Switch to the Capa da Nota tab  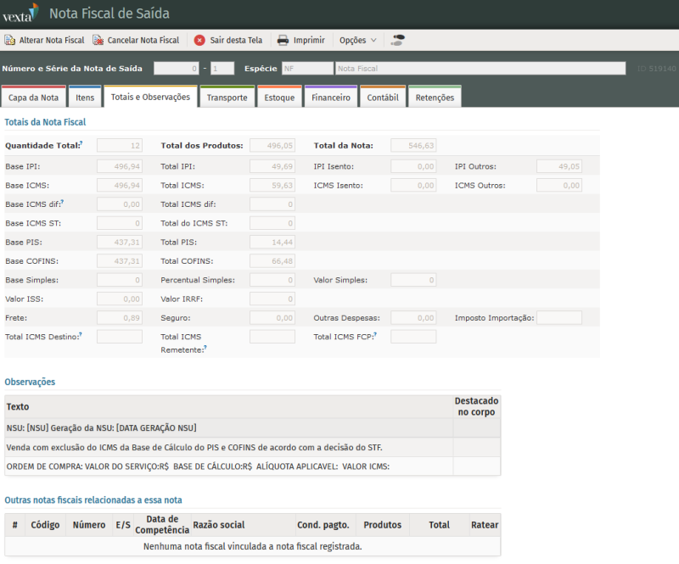tap(33, 98)
